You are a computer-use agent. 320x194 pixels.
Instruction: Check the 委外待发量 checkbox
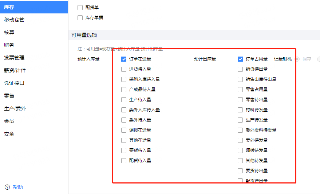tap(240, 140)
